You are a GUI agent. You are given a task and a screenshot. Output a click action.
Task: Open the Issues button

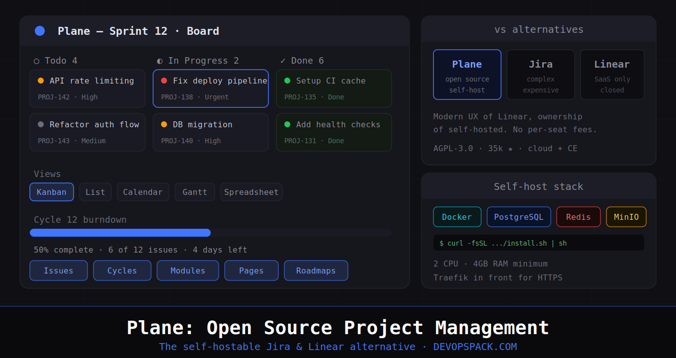(x=59, y=270)
